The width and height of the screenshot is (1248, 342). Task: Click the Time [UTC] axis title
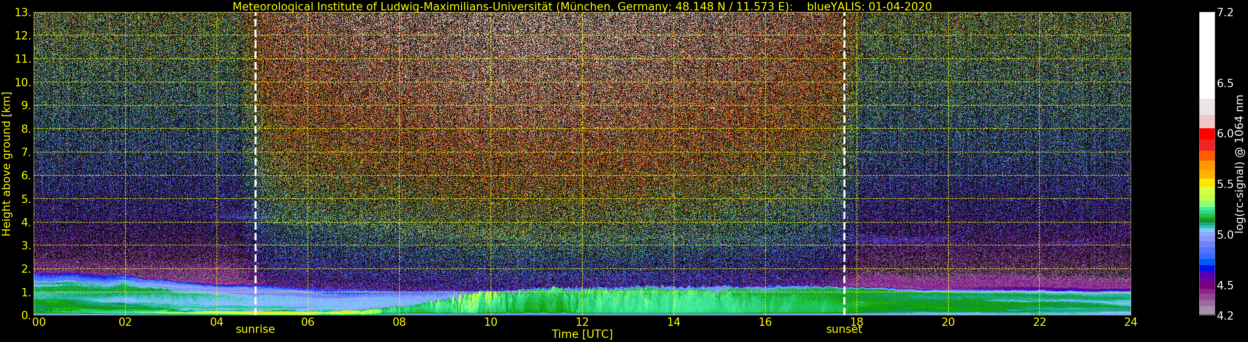tap(582, 334)
